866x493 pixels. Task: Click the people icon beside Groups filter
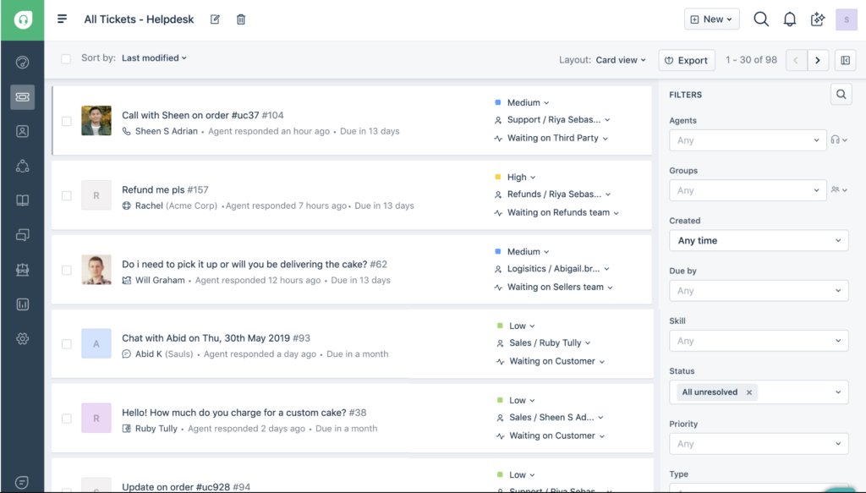[838, 190]
